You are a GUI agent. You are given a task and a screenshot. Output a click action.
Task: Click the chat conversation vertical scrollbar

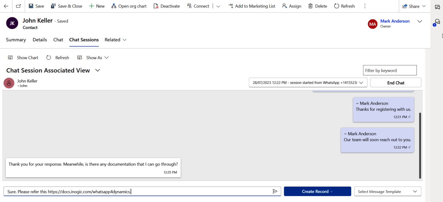[x=420, y=145]
